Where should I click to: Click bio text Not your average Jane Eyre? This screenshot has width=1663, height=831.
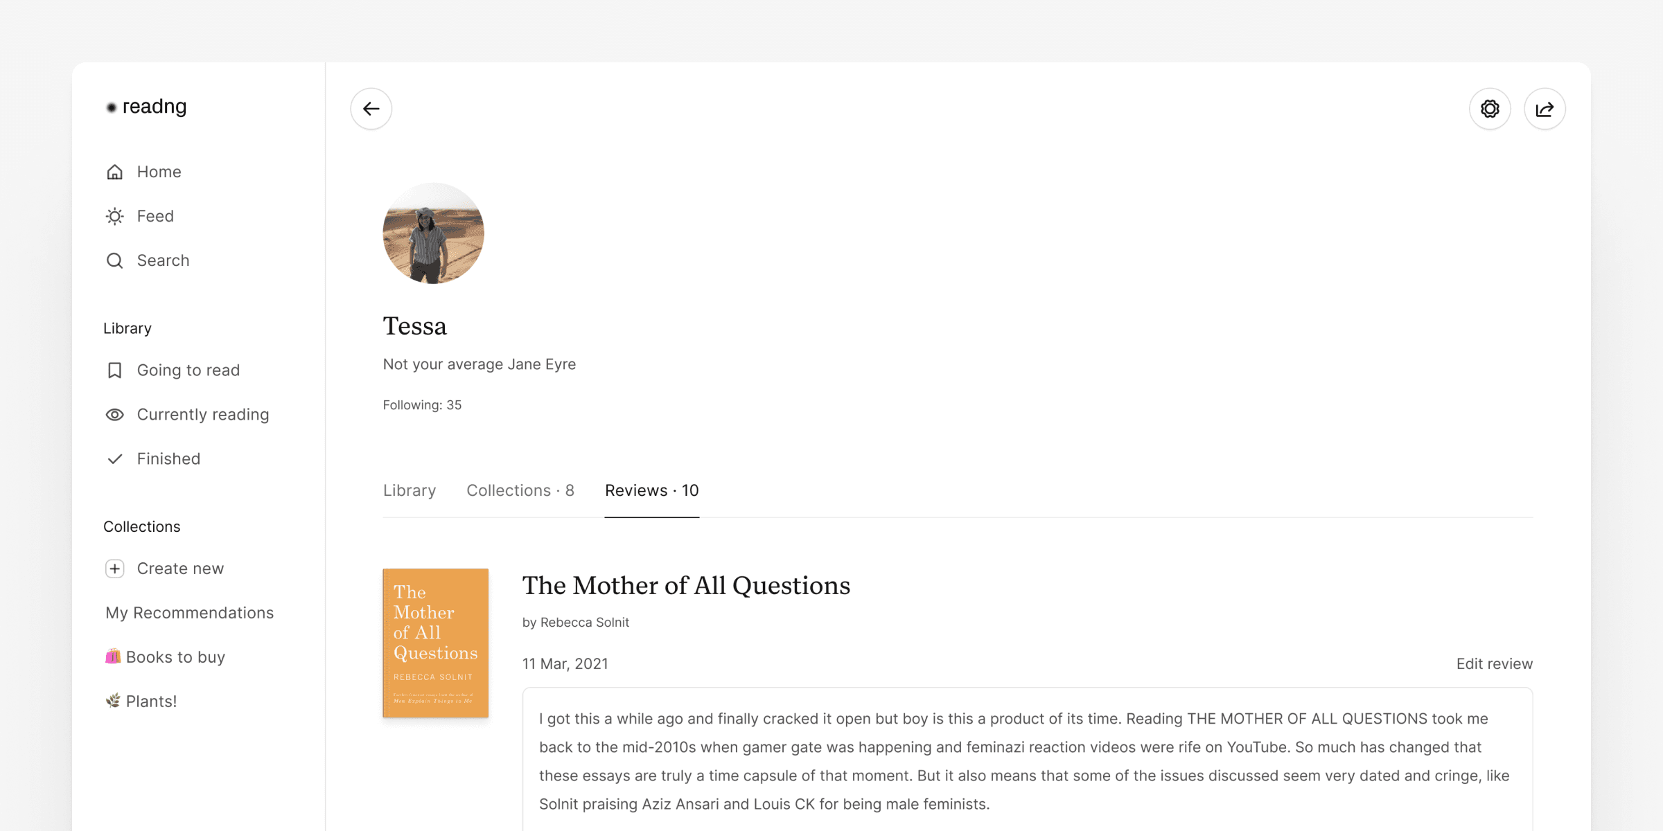pyautogui.click(x=479, y=364)
